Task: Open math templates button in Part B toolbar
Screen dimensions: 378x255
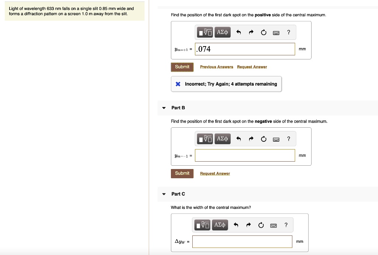Action: (205, 139)
